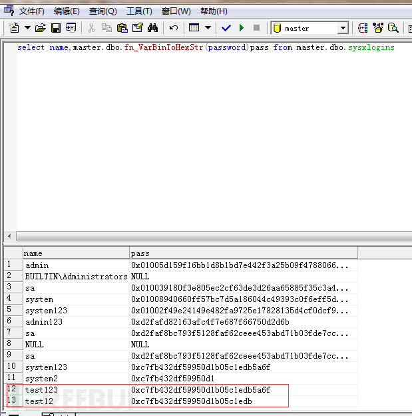This screenshot has height=416, width=412.
Task: Click row header number 3 for sa
Action: pos(11,287)
